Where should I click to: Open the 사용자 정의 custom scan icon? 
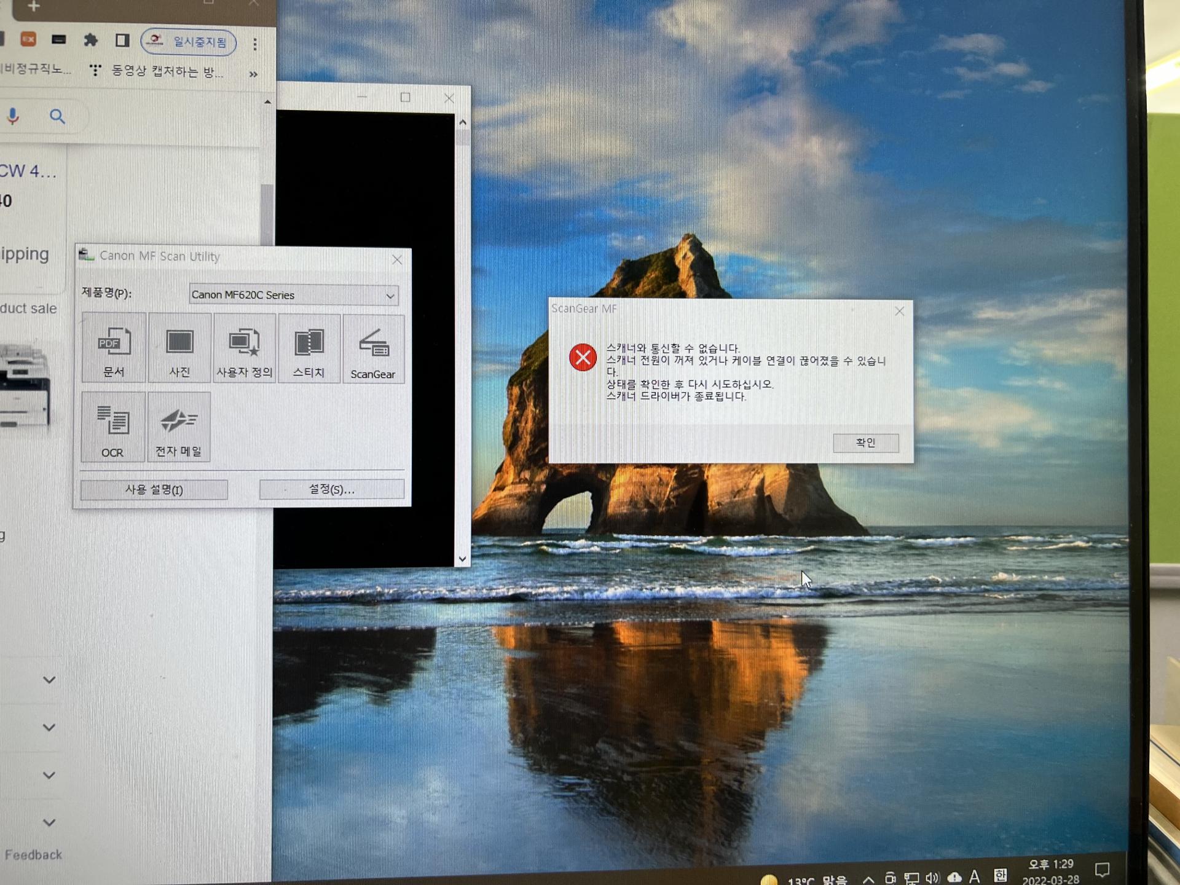tap(244, 348)
